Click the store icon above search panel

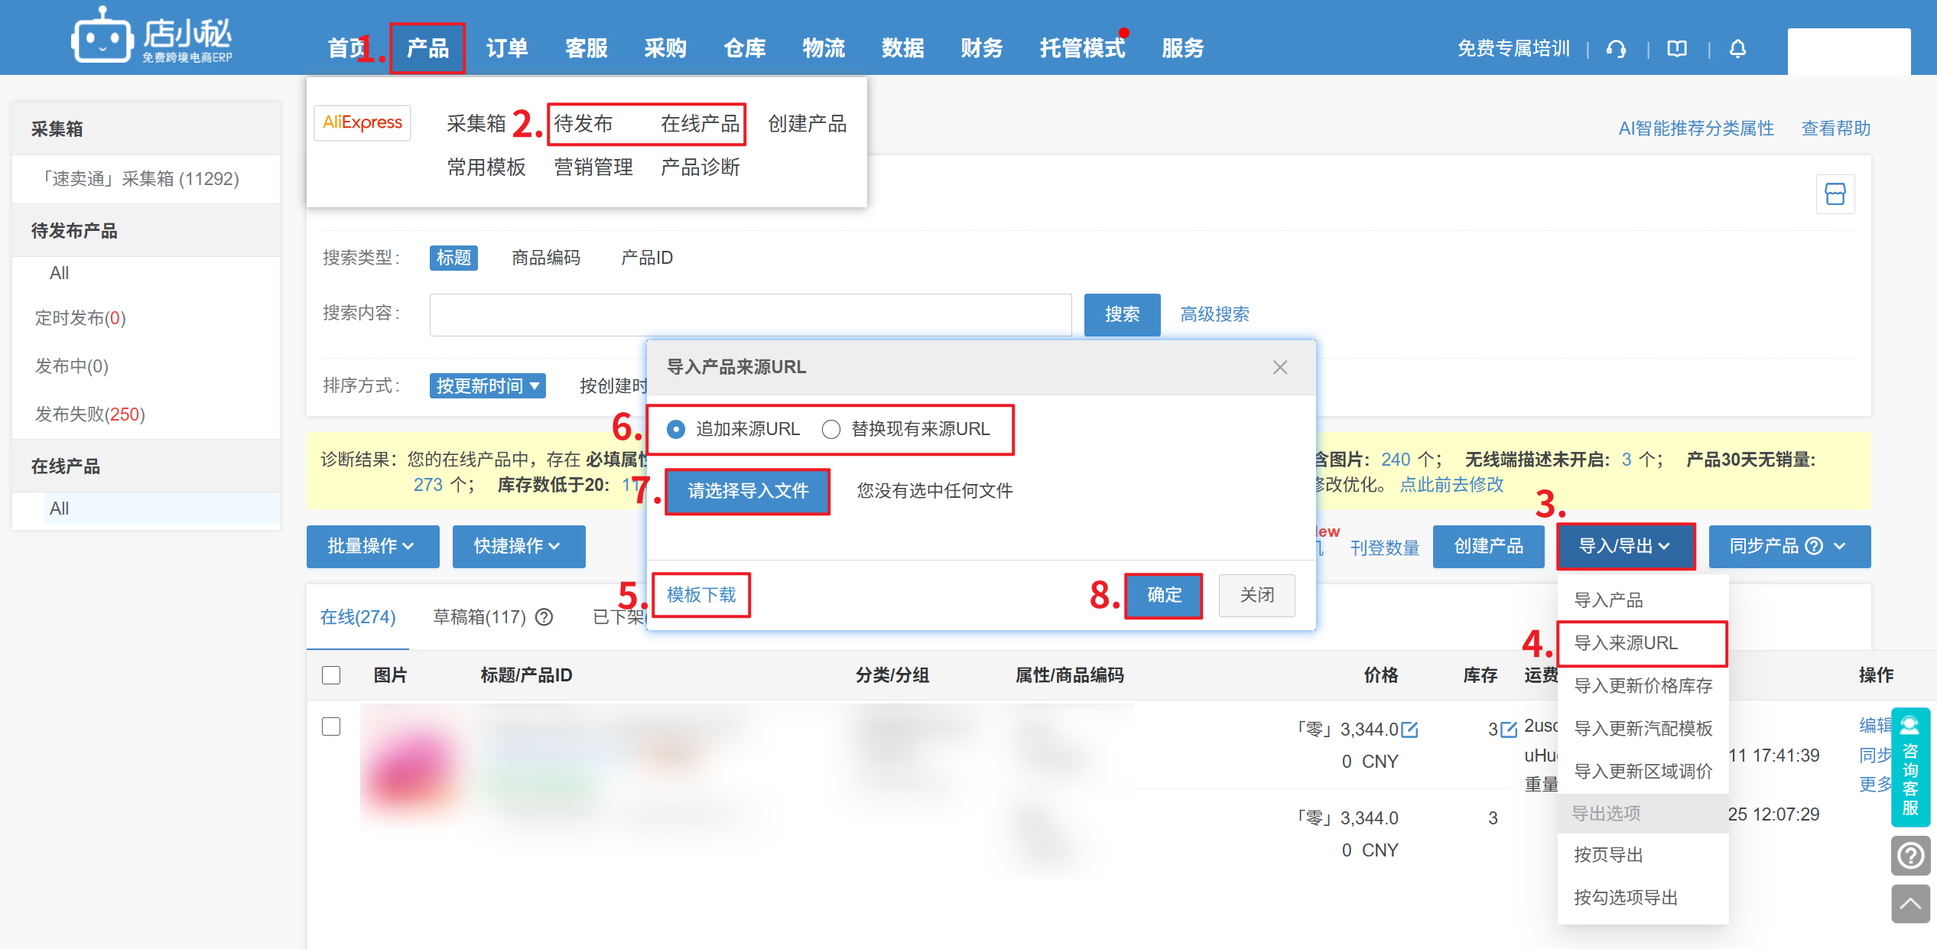click(1835, 194)
